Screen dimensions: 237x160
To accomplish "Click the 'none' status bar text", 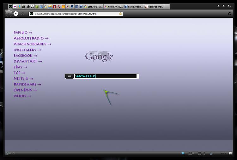I will click(224, 153).
